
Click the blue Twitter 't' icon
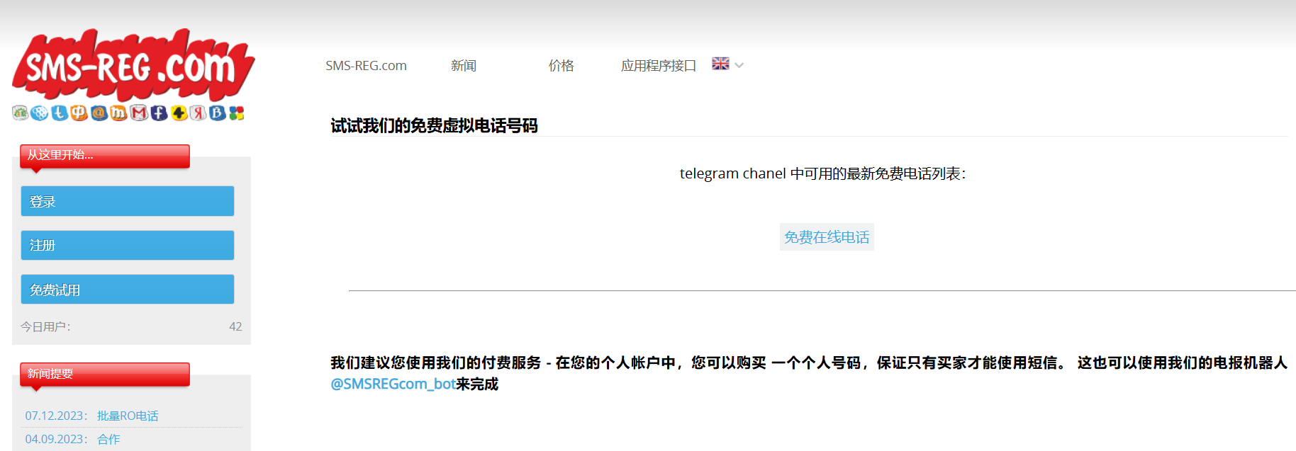tap(60, 113)
